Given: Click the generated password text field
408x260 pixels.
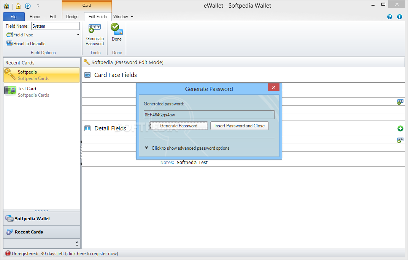Looking at the screenshot, I should pos(209,115).
